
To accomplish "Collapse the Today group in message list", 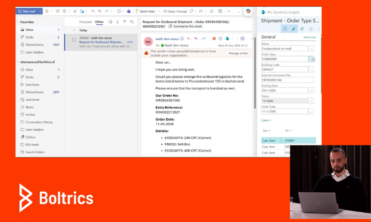I will (75, 30).
